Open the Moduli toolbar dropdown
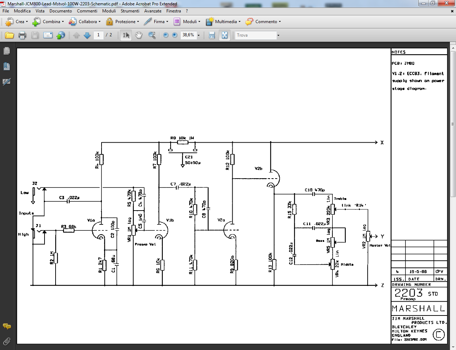Viewport: 456px width, 350px height. pyautogui.click(x=187, y=22)
